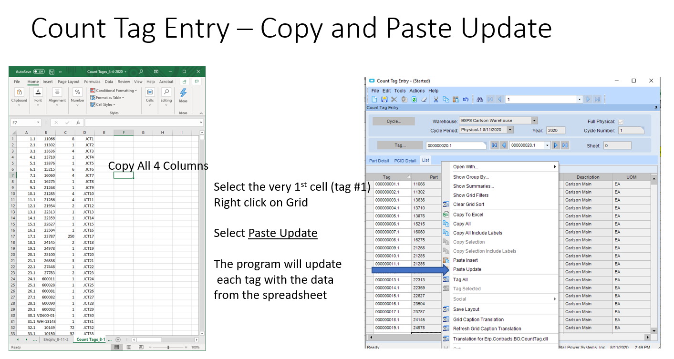Jump to last tag using navigation arrow
The image size is (674, 359).
(565, 145)
